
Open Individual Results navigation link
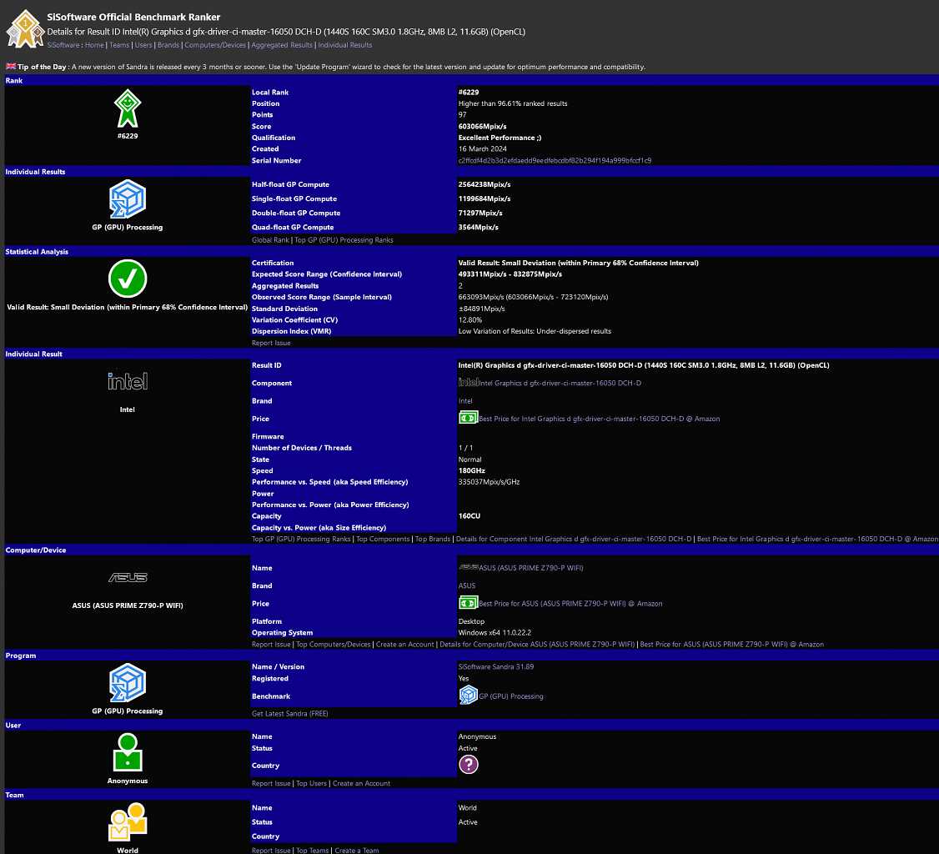tap(345, 45)
